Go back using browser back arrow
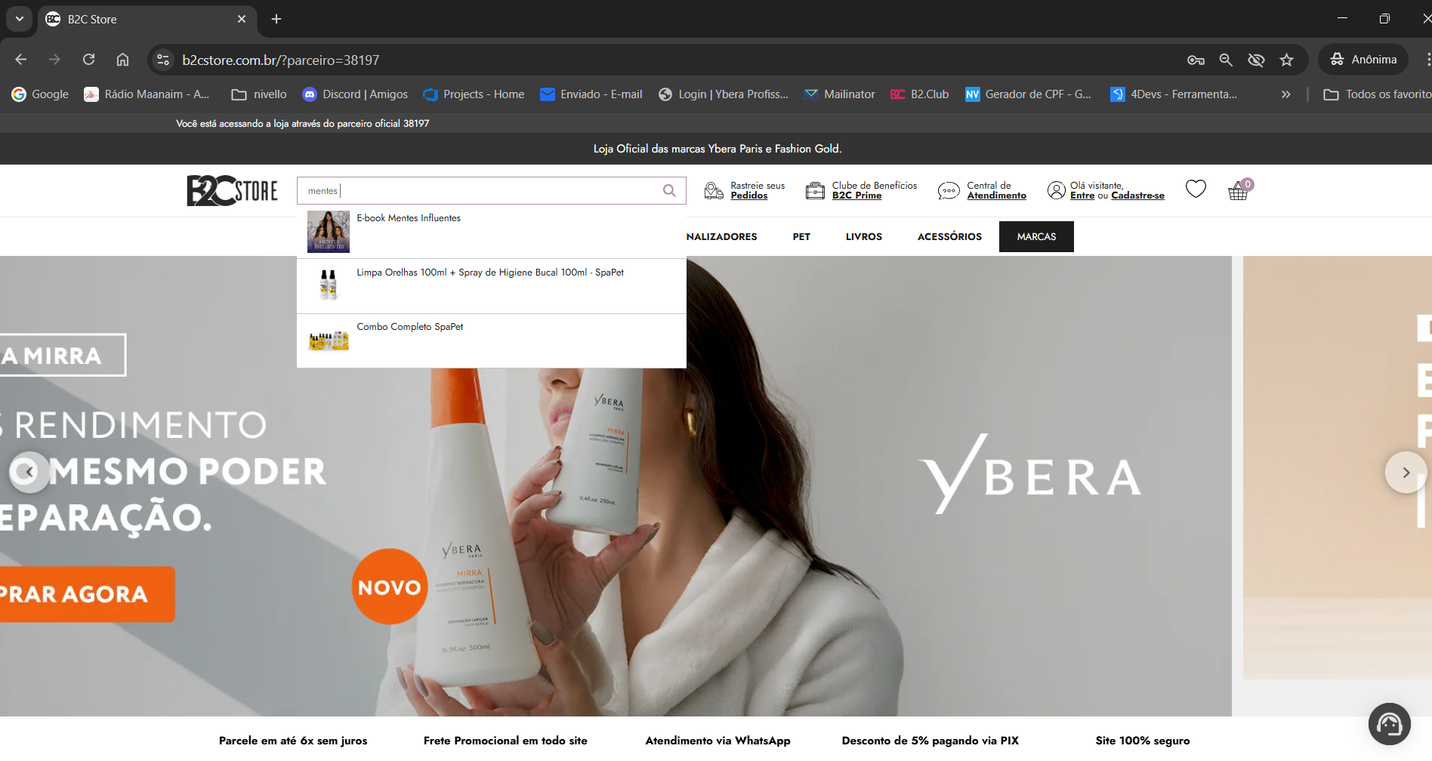Screen dimensions: 1432x761 [x=21, y=60]
